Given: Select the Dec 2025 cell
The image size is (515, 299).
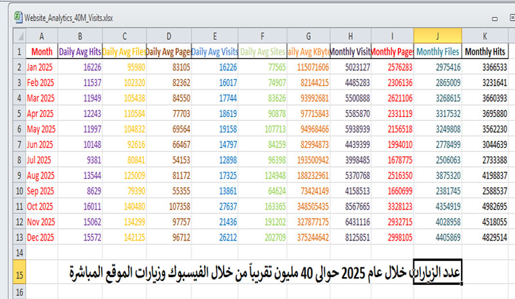Looking at the screenshot, I should pyautogui.click(x=42, y=236).
